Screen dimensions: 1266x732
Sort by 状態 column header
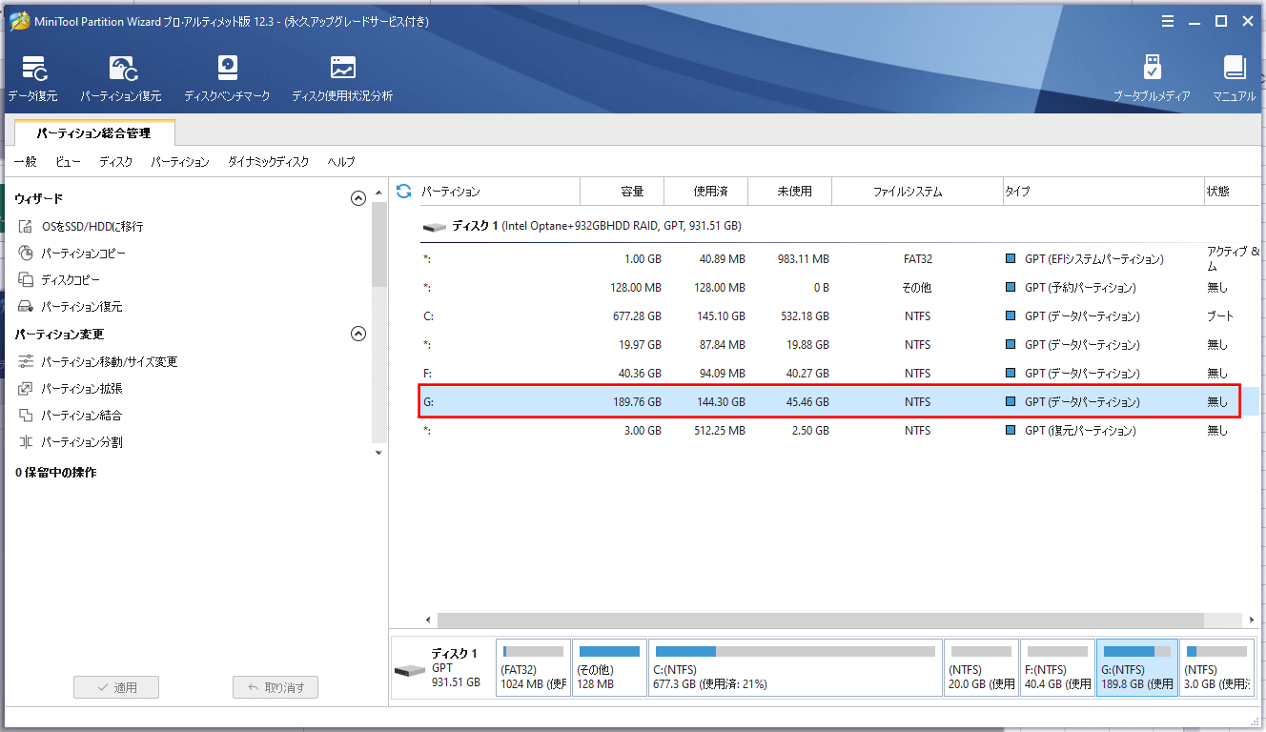pyautogui.click(x=1233, y=192)
